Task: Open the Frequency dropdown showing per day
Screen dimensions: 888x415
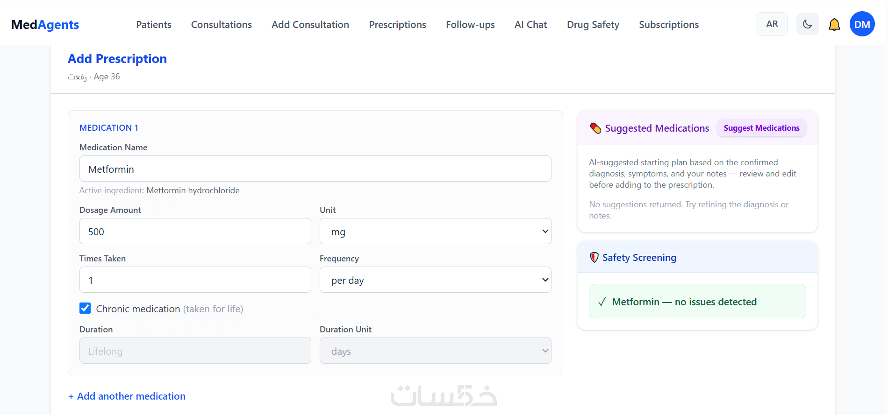Action: [435, 280]
